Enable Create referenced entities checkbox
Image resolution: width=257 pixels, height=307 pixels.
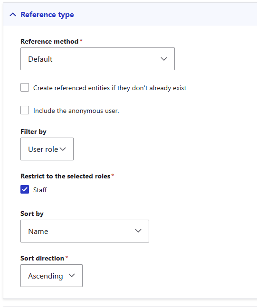tap(25, 87)
